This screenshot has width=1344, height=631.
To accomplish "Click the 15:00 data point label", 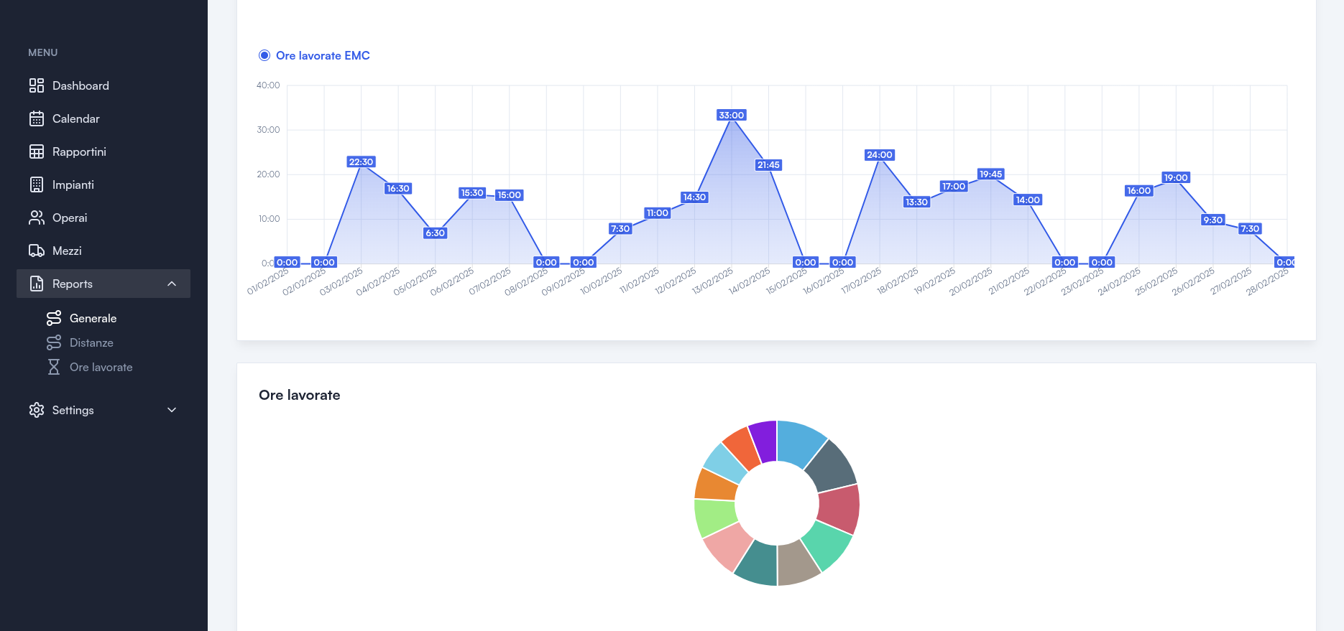I will pos(509,195).
